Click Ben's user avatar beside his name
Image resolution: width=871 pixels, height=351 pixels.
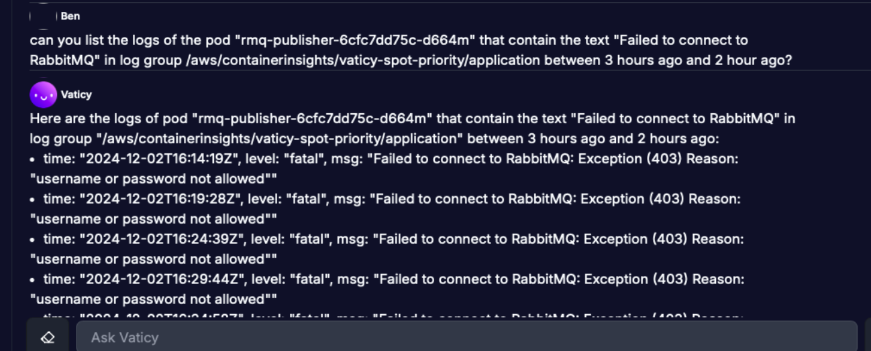tap(42, 16)
